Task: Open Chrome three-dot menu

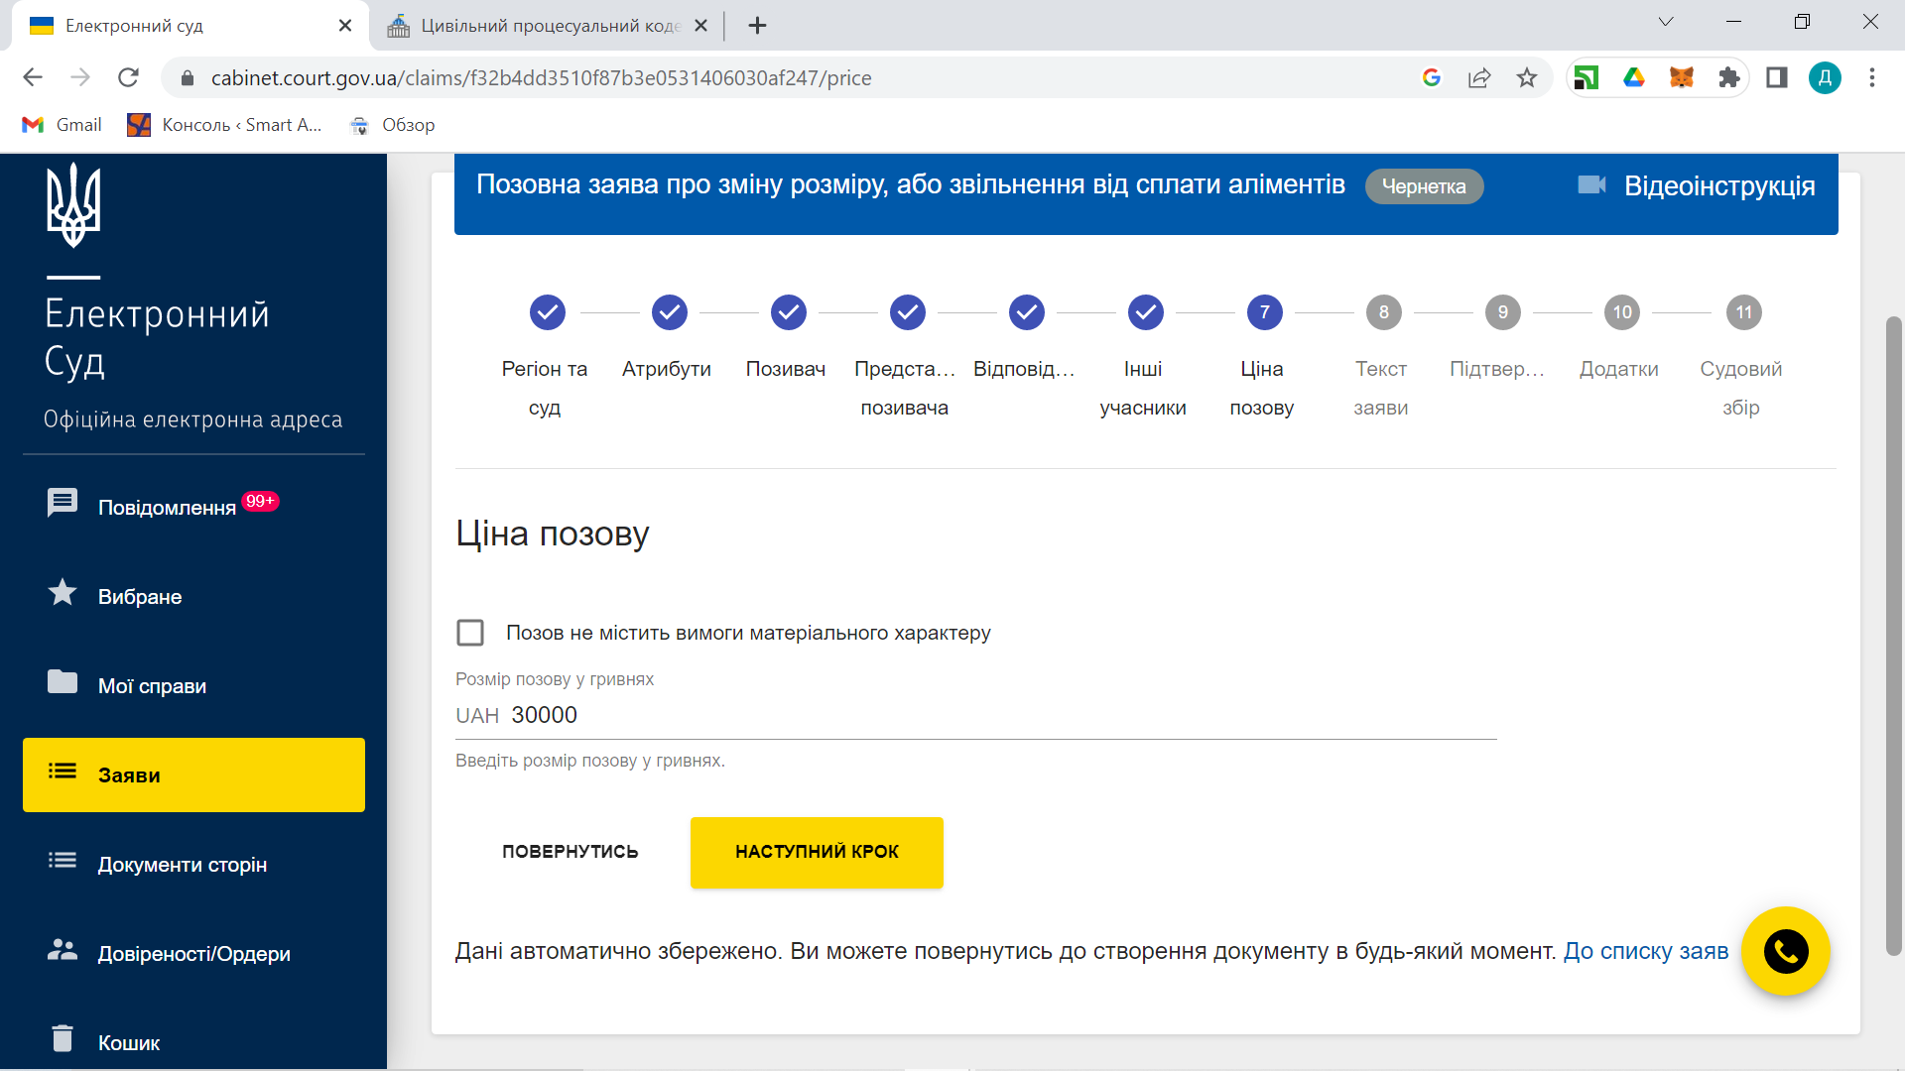Action: pos(1872,77)
